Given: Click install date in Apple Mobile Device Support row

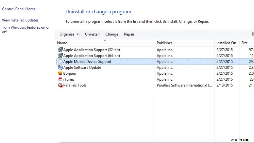Looking at the screenshot, I should pyautogui.click(x=224, y=62).
